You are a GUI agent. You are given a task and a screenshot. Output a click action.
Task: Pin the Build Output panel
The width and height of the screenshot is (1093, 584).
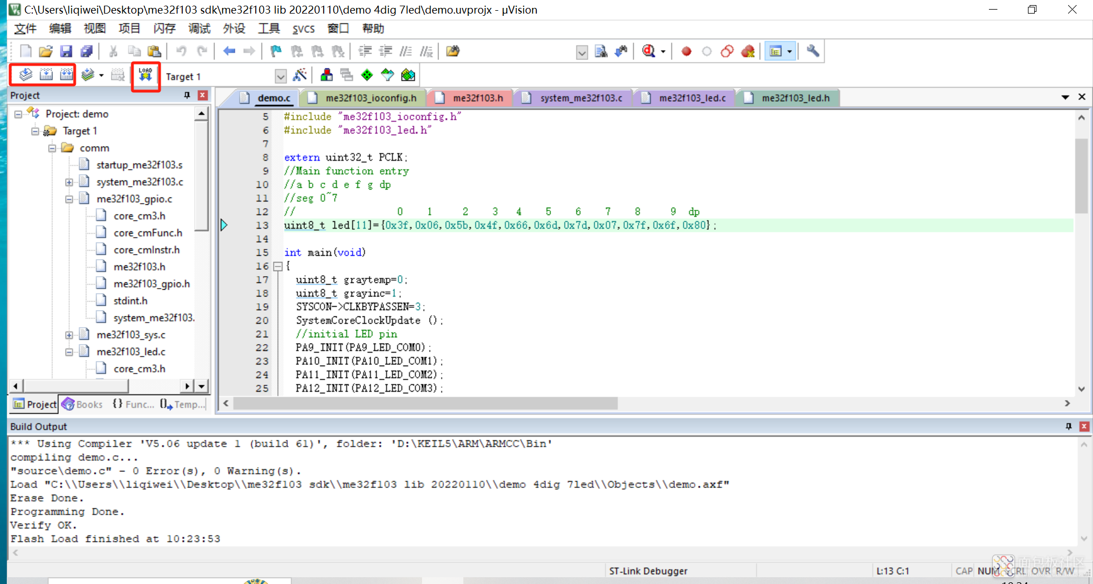coord(1068,427)
